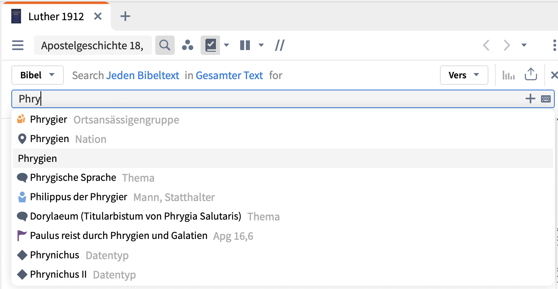Switch to the Luther 1912 tab
This screenshot has width=558, height=289.
click(x=55, y=16)
